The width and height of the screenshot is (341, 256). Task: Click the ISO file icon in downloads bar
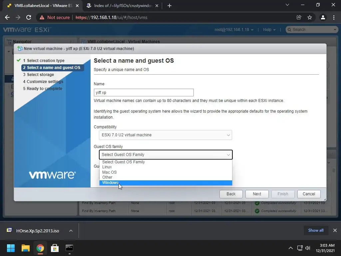[x=9, y=230]
